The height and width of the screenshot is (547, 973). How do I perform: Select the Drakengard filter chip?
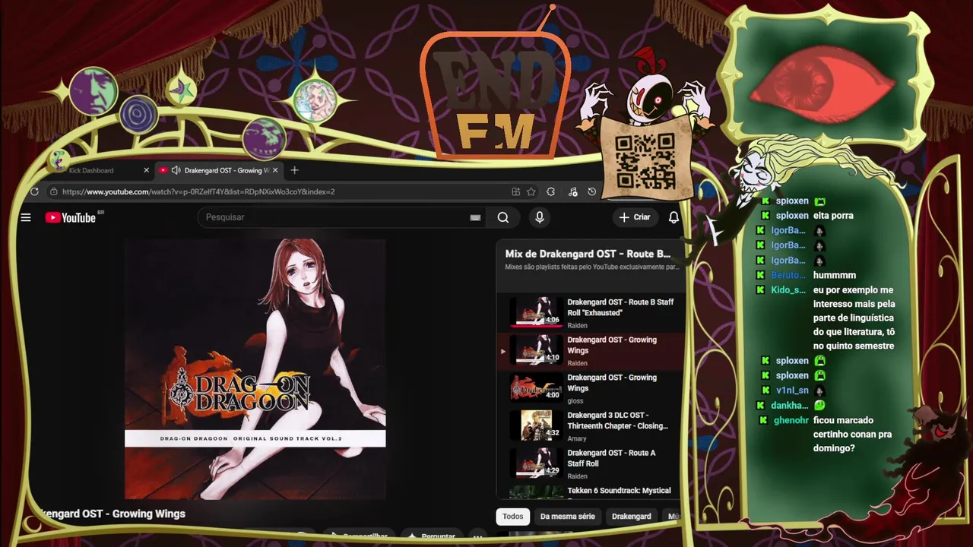click(632, 517)
